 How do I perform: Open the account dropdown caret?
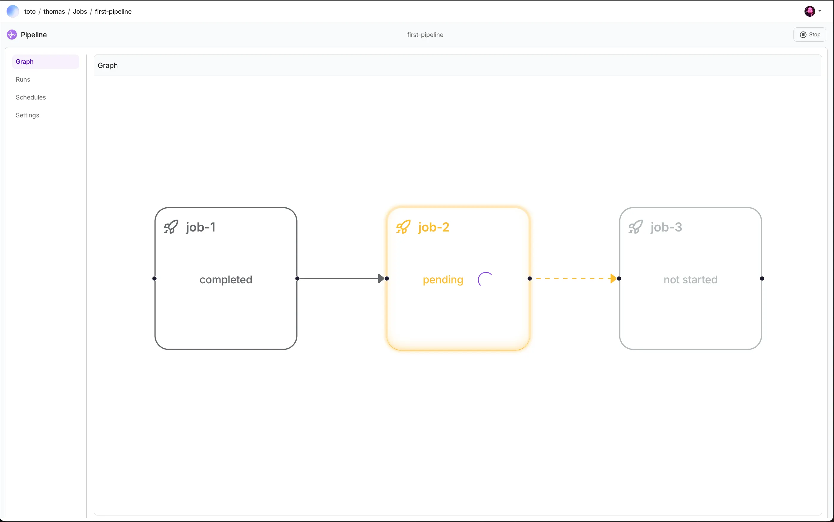click(820, 11)
